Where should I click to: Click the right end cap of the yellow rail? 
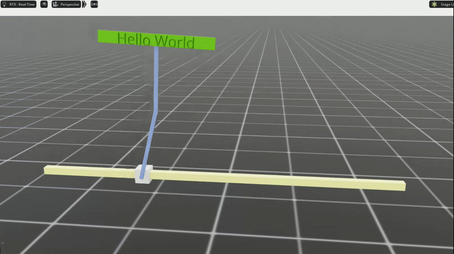point(402,186)
